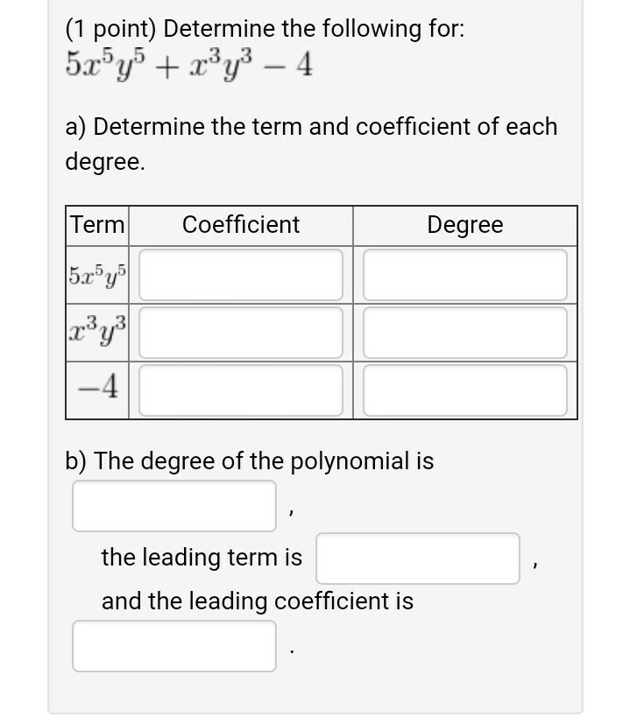Click the Degree input for term x³y³
Viewport: 630px width, 724px height.
pos(465,331)
